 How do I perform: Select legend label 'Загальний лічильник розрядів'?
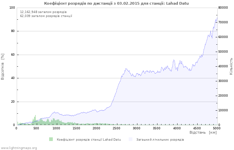pos(160,139)
